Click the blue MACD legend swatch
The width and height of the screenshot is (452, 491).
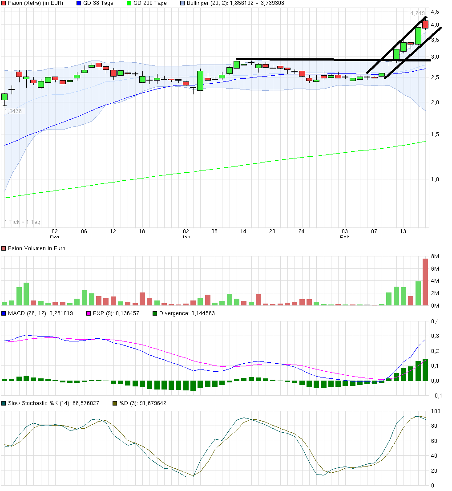tap(4, 313)
